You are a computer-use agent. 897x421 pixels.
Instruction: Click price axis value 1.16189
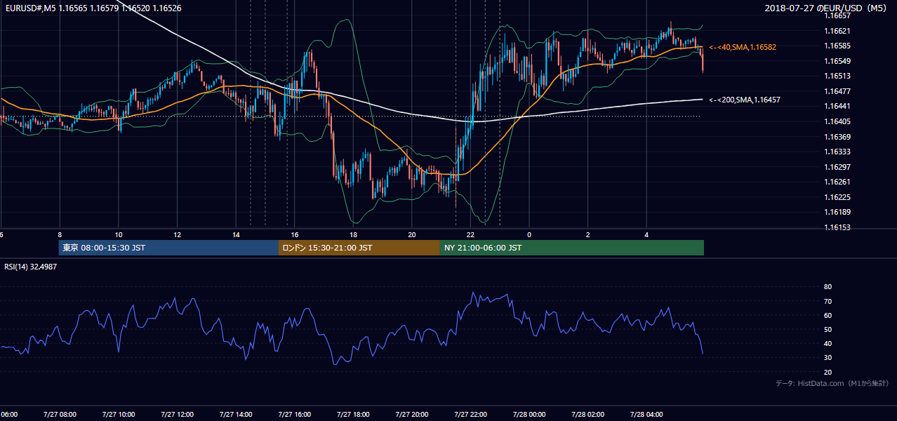pos(837,212)
